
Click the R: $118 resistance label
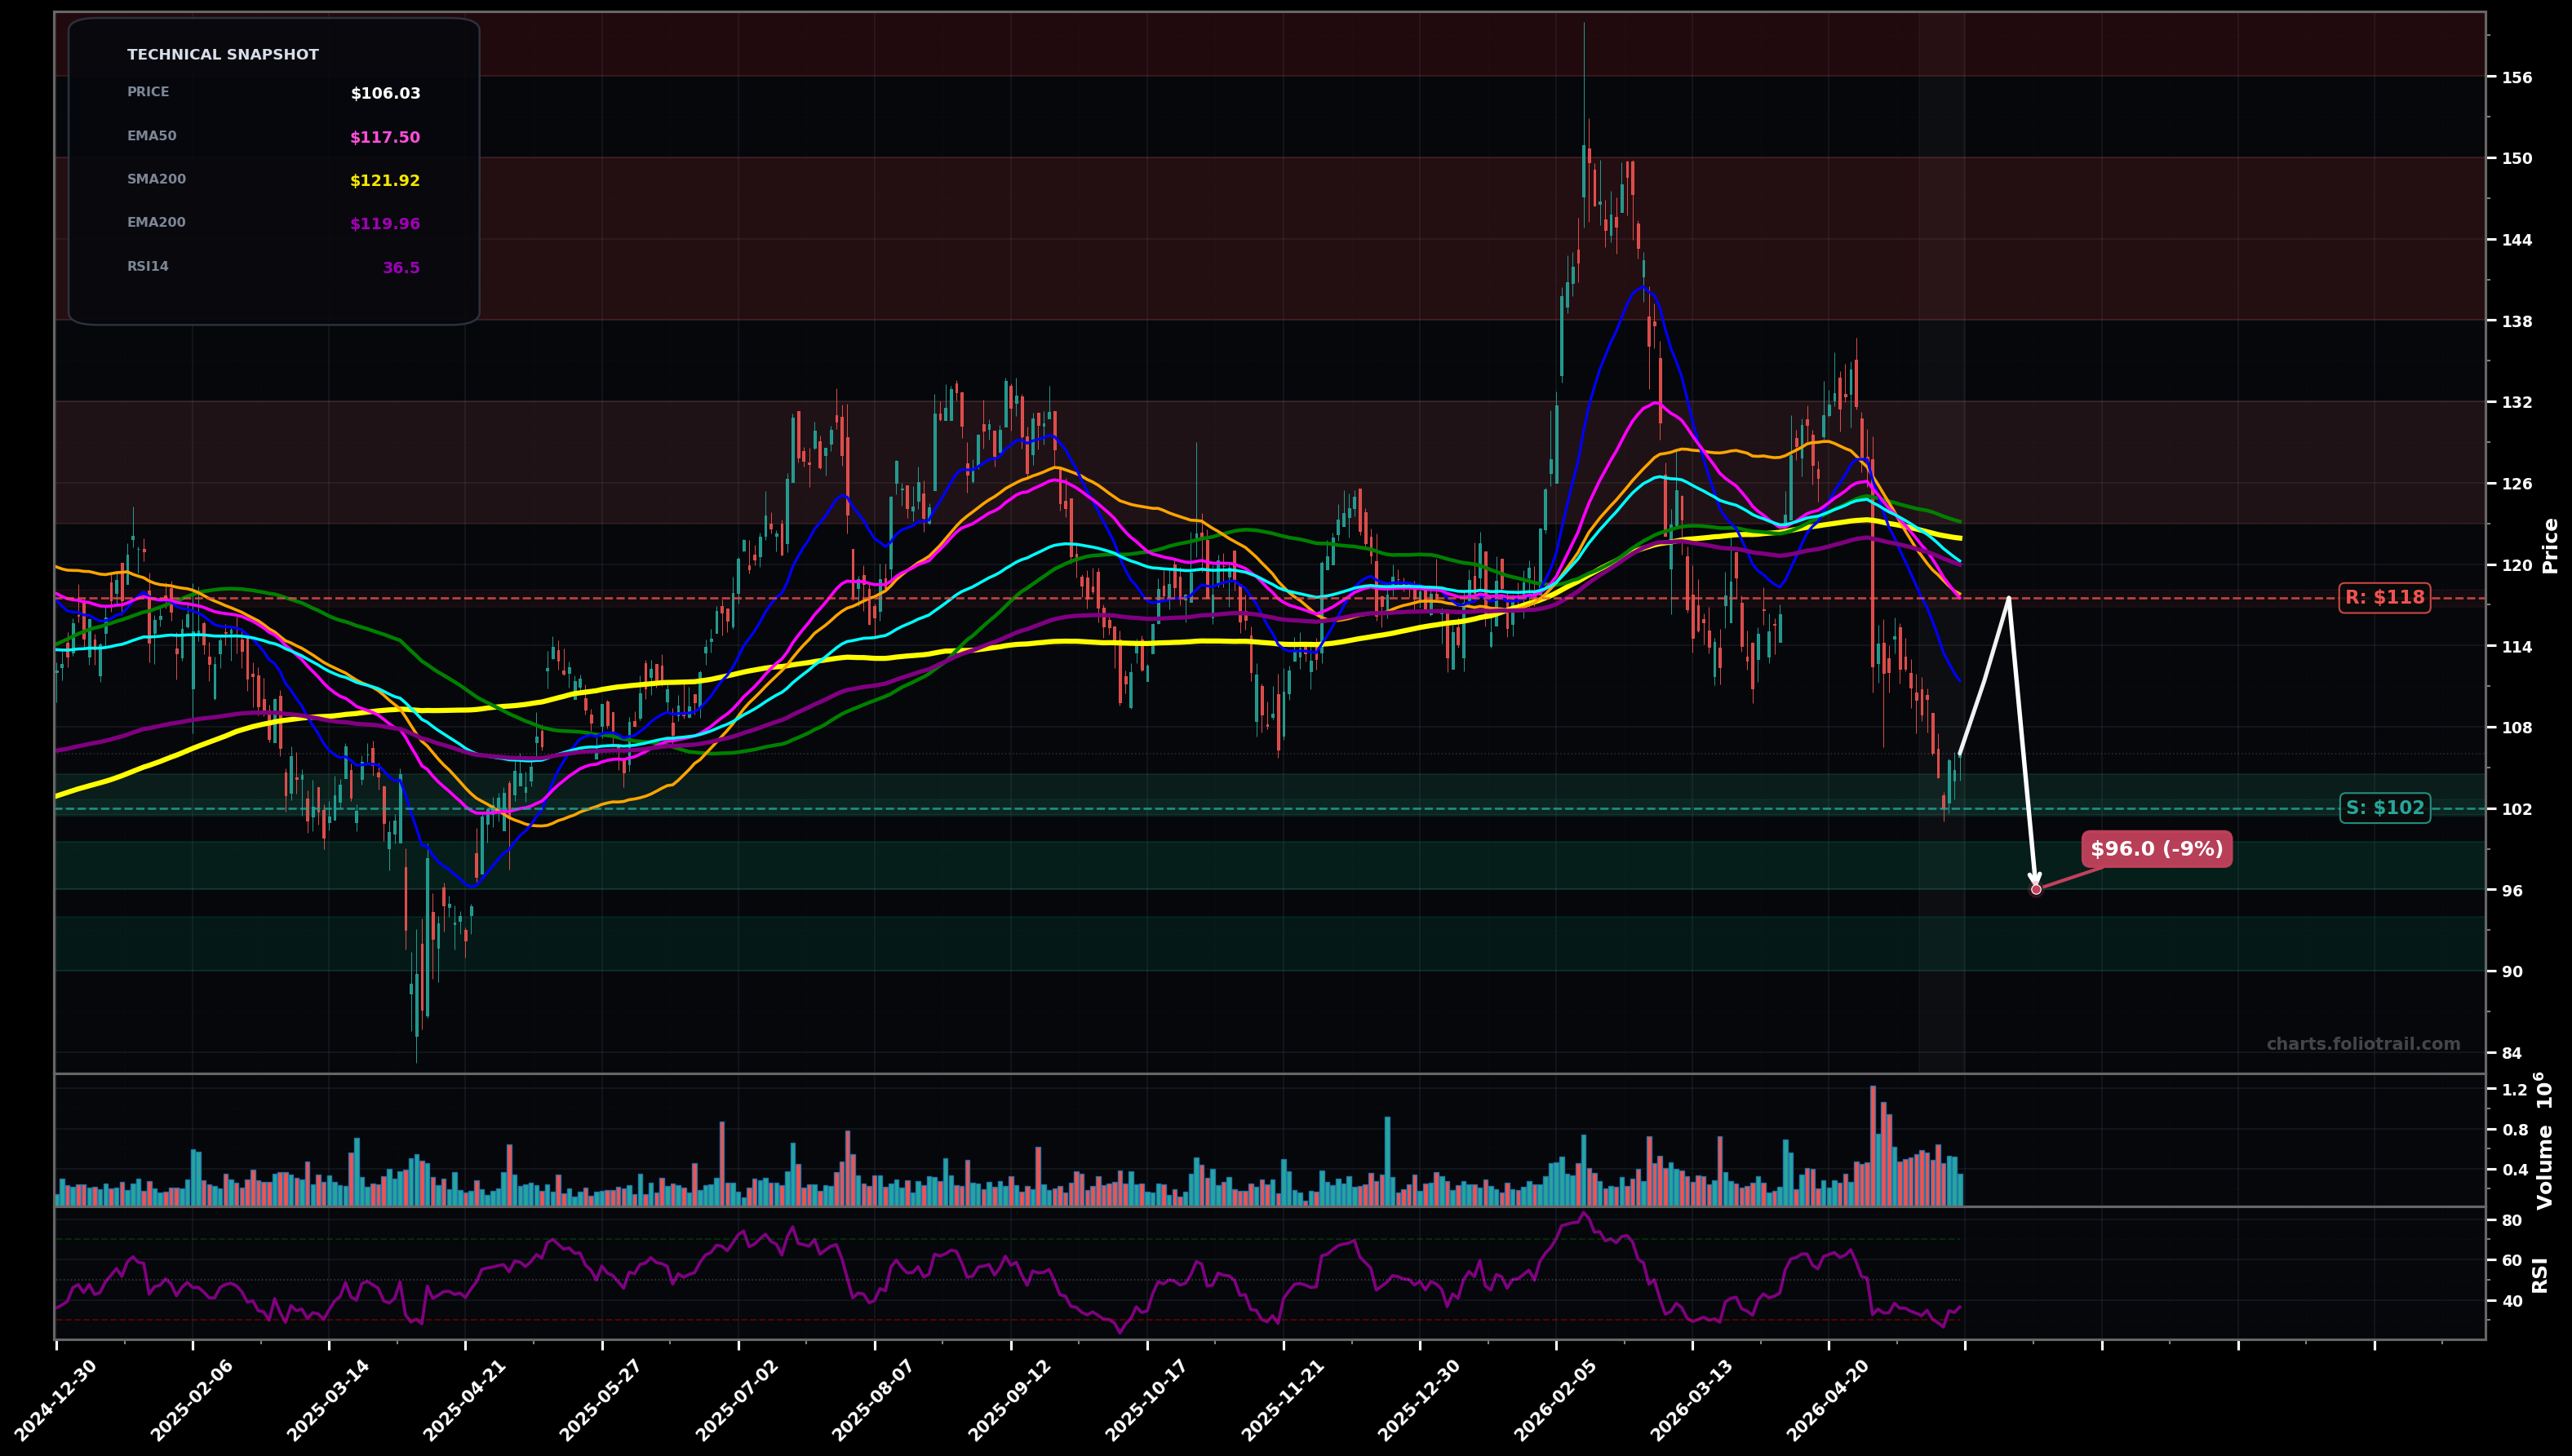(2385, 598)
